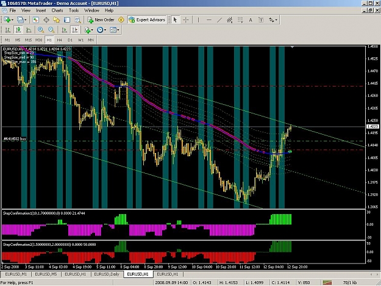Open the arrows objects dropdown

click(x=273, y=20)
